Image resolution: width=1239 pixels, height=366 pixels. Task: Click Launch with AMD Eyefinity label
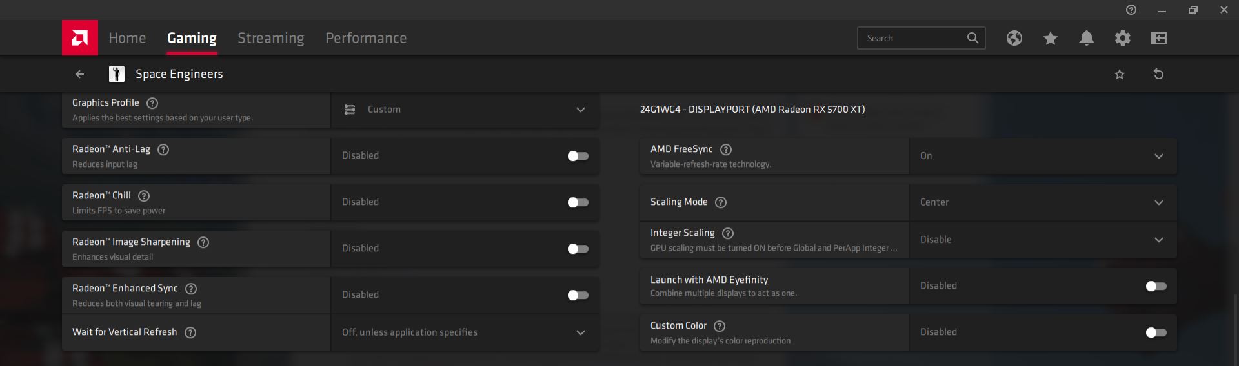pyautogui.click(x=709, y=280)
